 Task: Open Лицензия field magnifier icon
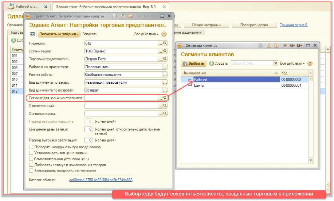[165, 43]
